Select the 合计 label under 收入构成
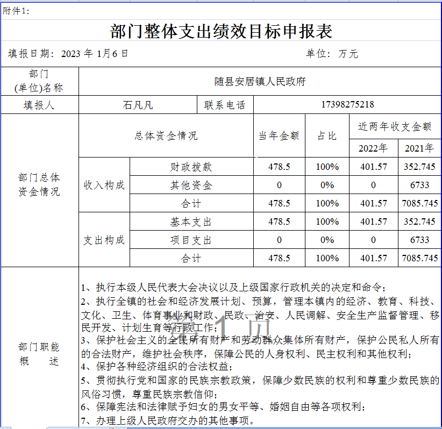Image resolution: width=442 pixels, height=429 pixels. coord(191,203)
